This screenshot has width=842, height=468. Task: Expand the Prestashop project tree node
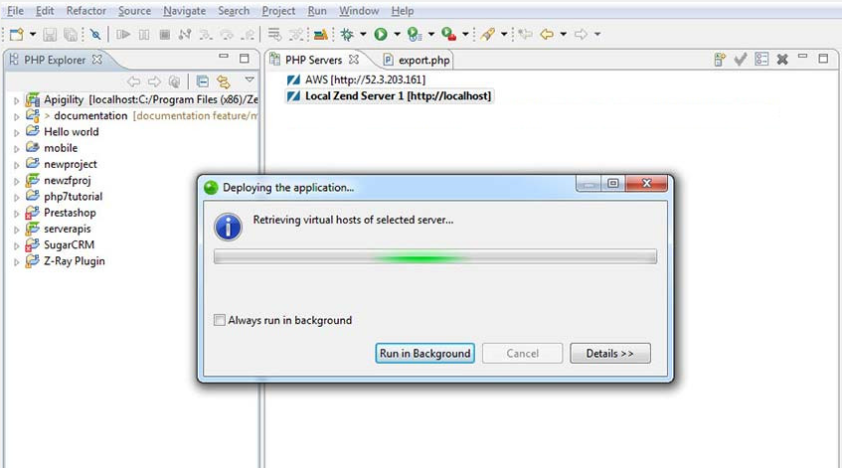[x=16, y=214]
